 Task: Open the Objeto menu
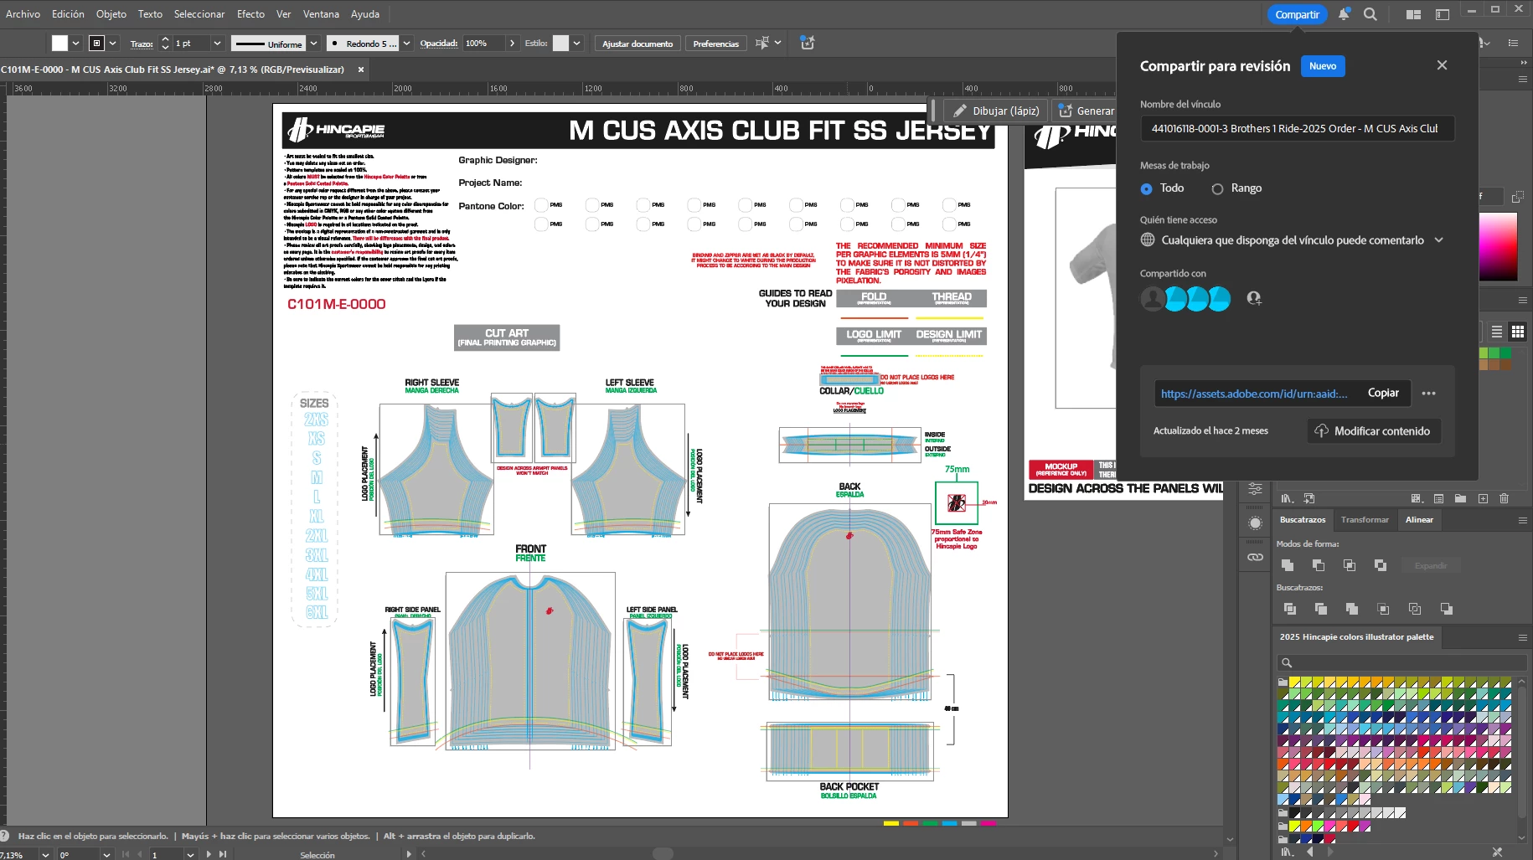pos(111,14)
